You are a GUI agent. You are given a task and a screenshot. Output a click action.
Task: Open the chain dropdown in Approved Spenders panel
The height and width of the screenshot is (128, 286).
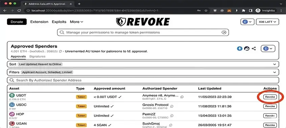click(268, 49)
